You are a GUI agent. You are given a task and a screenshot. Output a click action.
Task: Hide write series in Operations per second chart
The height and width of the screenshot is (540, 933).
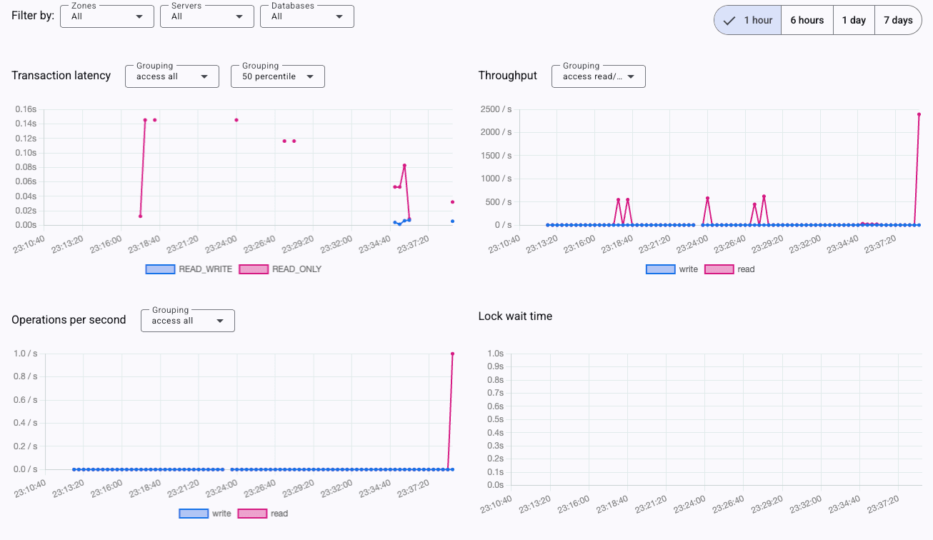205,514
